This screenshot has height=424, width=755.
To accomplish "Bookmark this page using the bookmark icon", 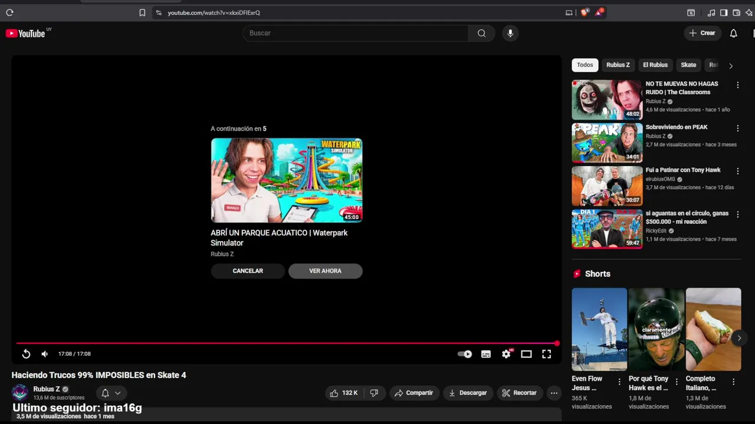I will 142,12.
